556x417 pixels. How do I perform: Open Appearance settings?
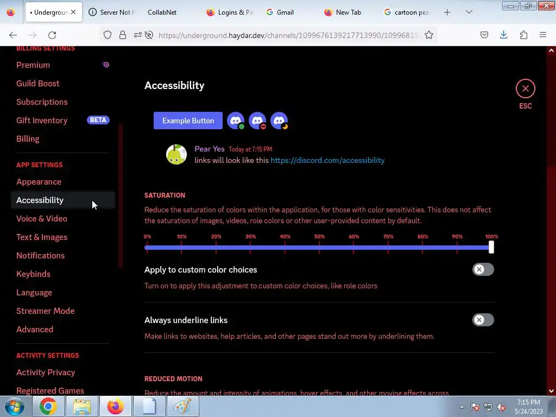(x=63, y=181)
